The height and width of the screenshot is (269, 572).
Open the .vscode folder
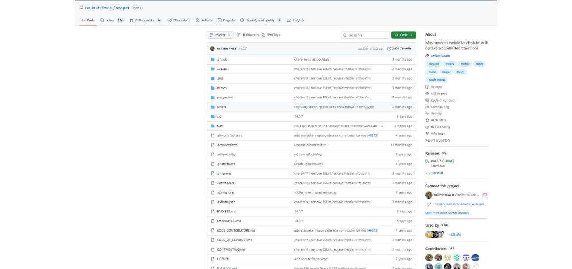[222, 69]
